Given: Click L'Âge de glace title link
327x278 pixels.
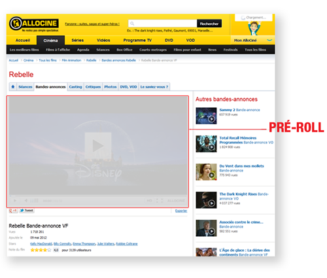Looking at the screenshot, I should [245, 252].
